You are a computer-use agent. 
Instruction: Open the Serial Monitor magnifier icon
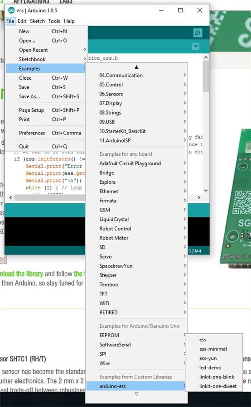(198, 33)
